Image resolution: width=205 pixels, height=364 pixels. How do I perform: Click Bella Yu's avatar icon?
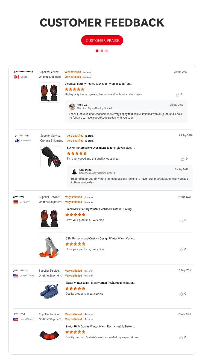(72, 107)
